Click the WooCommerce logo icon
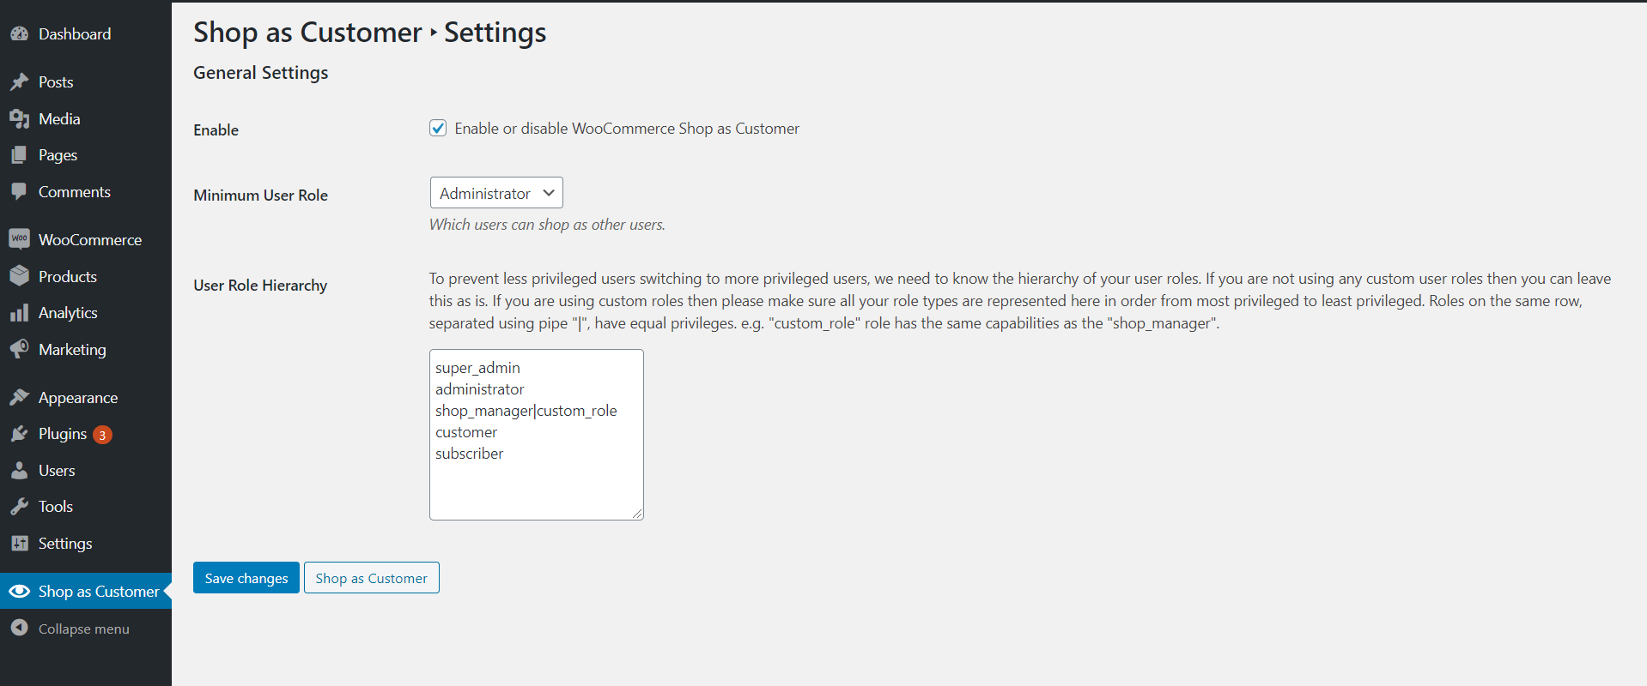The image size is (1647, 686). click(x=19, y=239)
